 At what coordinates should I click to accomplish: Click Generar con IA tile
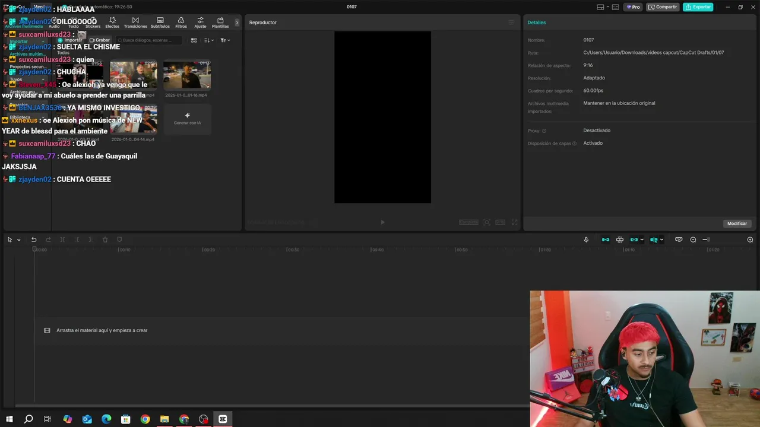coord(187,119)
